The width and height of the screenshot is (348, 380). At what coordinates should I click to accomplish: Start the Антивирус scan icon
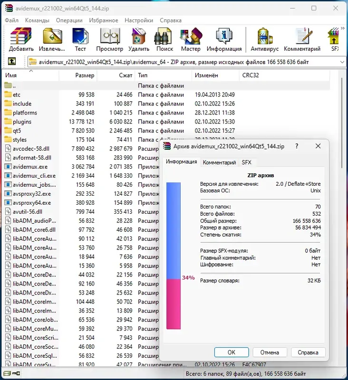(x=265, y=39)
